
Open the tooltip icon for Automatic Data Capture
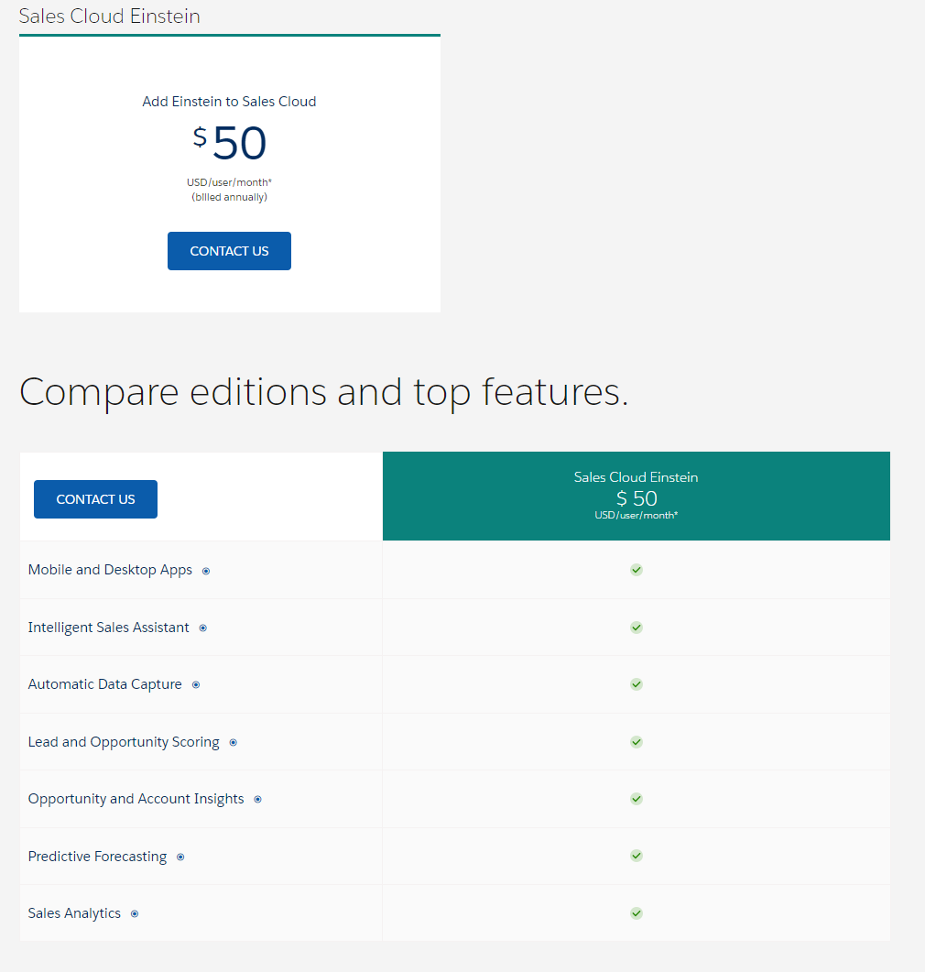coord(196,684)
